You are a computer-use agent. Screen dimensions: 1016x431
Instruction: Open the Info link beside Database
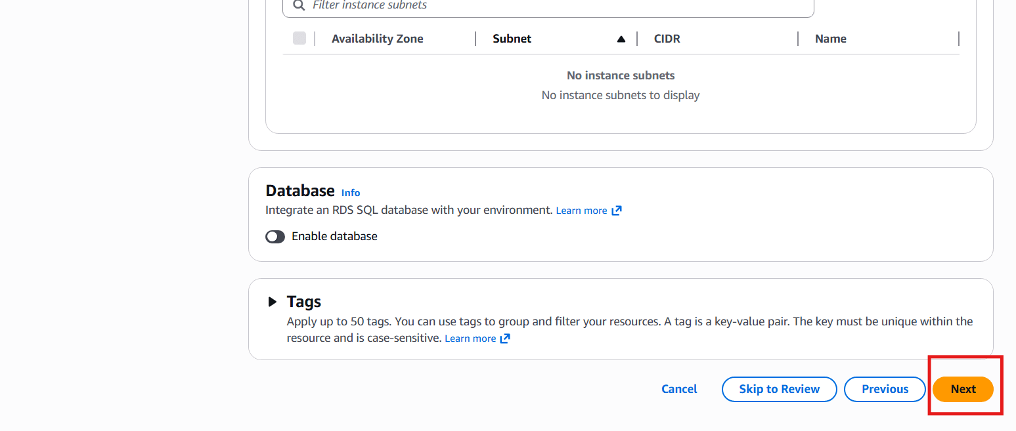click(x=351, y=193)
